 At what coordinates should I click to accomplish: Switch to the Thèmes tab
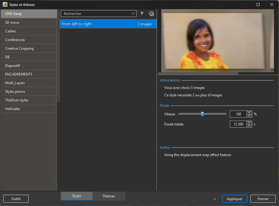108,196
